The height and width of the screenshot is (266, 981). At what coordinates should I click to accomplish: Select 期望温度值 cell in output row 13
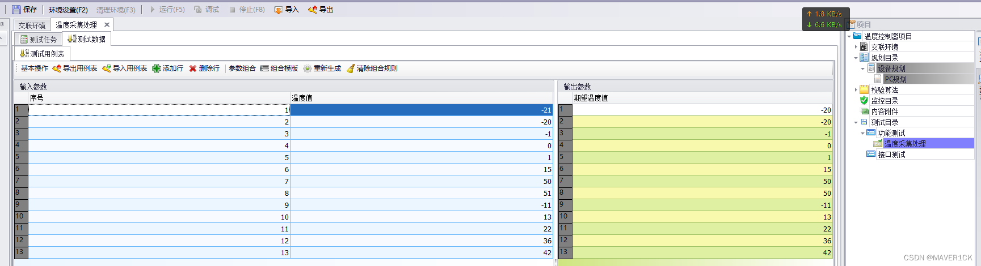coord(702,252)
